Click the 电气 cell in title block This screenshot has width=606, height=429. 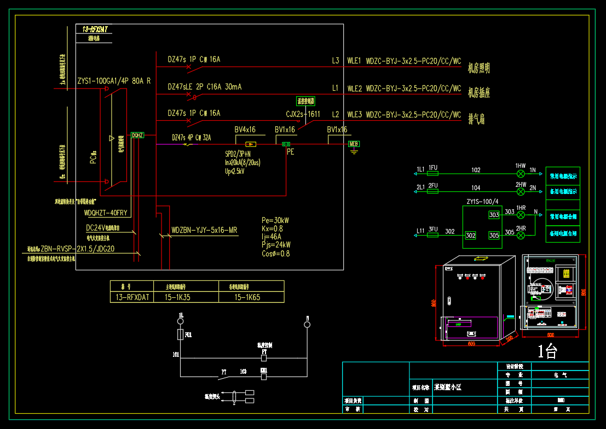point(561,375)
